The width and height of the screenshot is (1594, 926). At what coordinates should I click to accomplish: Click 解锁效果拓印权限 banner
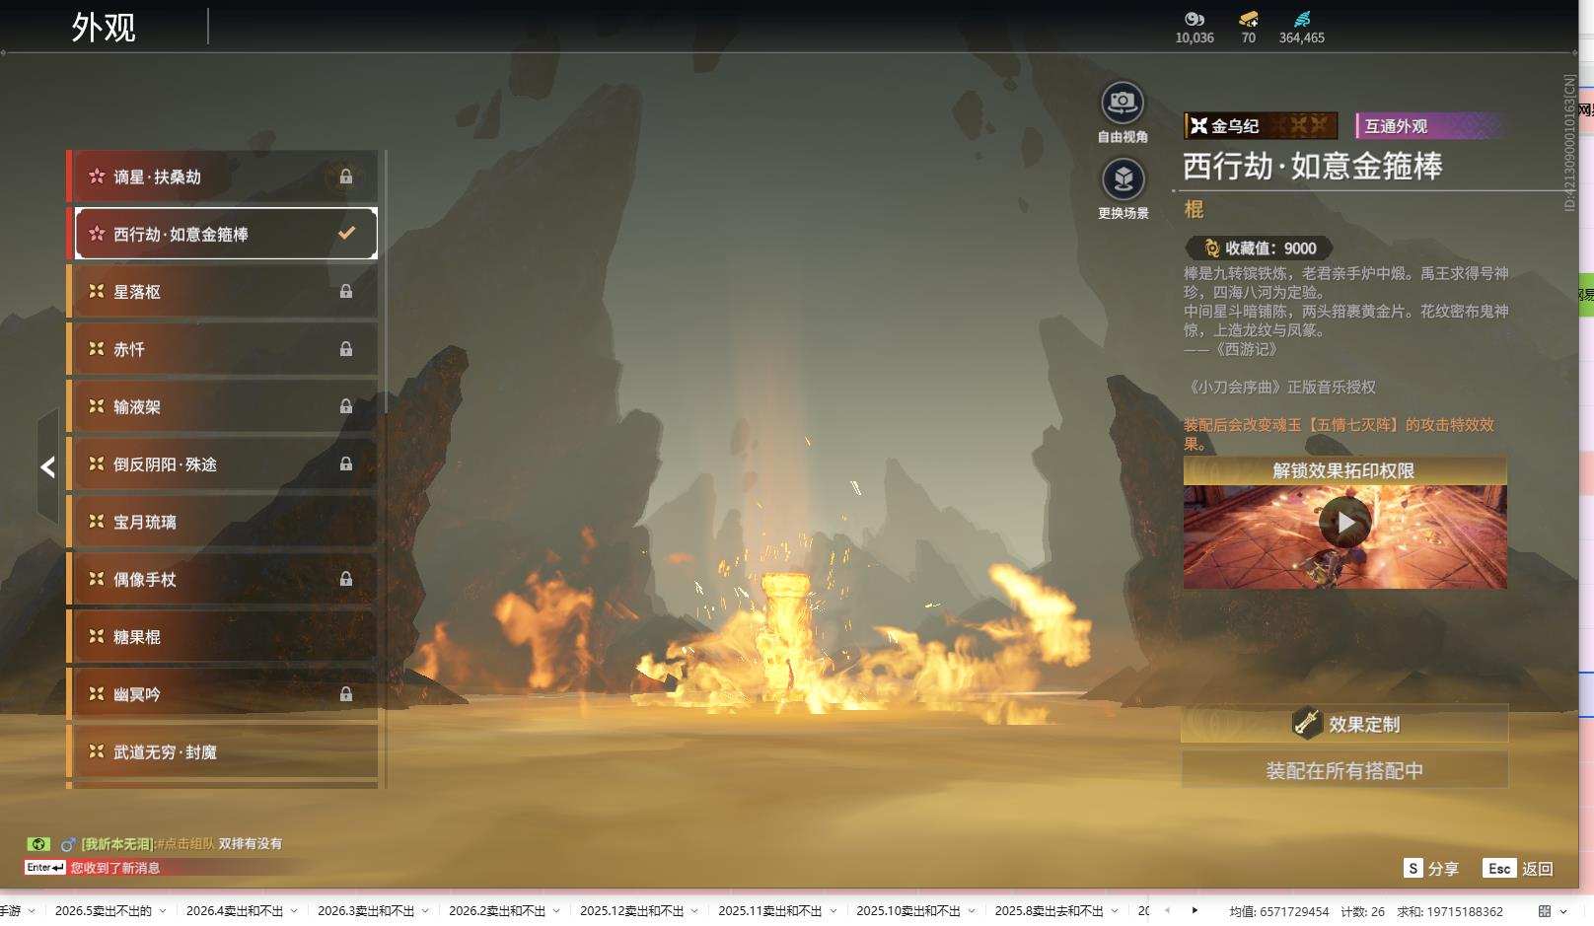coord(1344,470)
